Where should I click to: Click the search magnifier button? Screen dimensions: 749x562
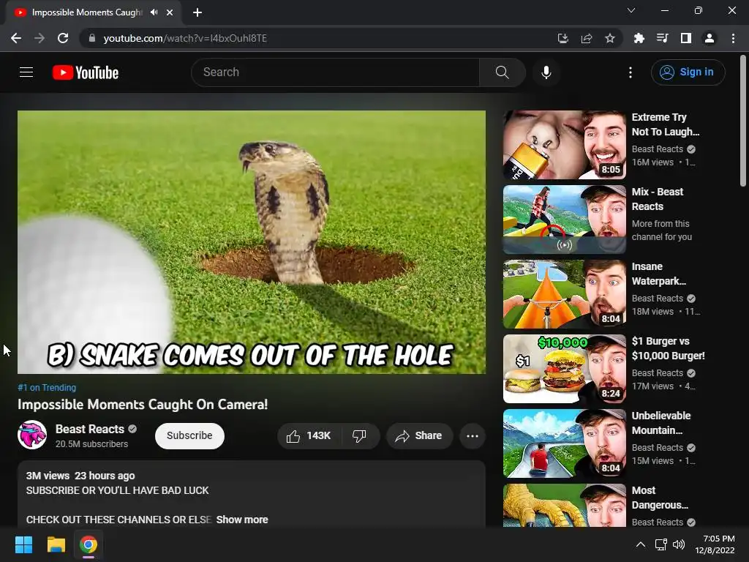pos(502,72)
